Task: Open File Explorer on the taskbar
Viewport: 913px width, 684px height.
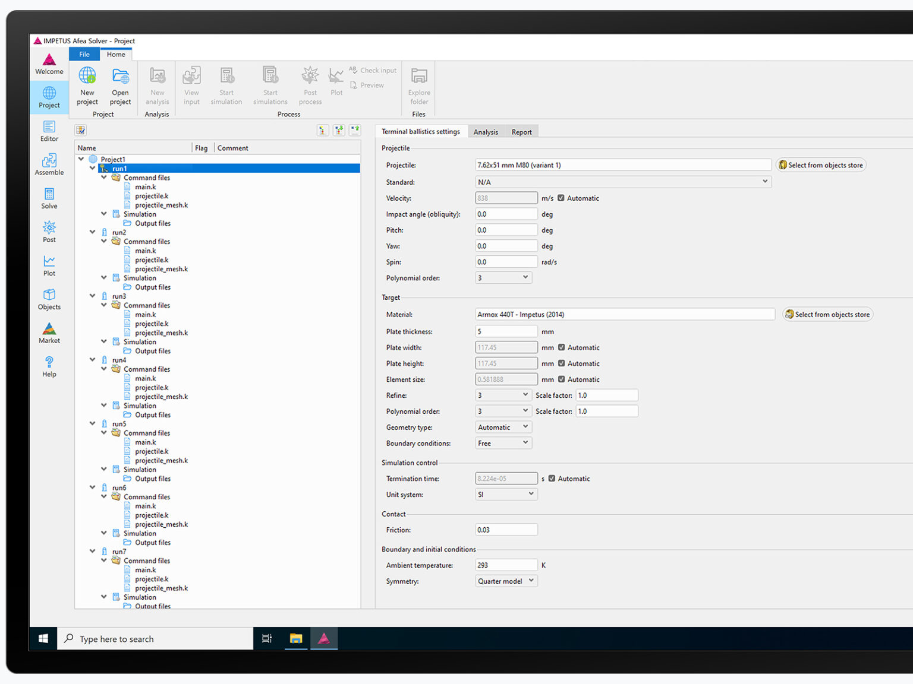Action: click(296, 639)
